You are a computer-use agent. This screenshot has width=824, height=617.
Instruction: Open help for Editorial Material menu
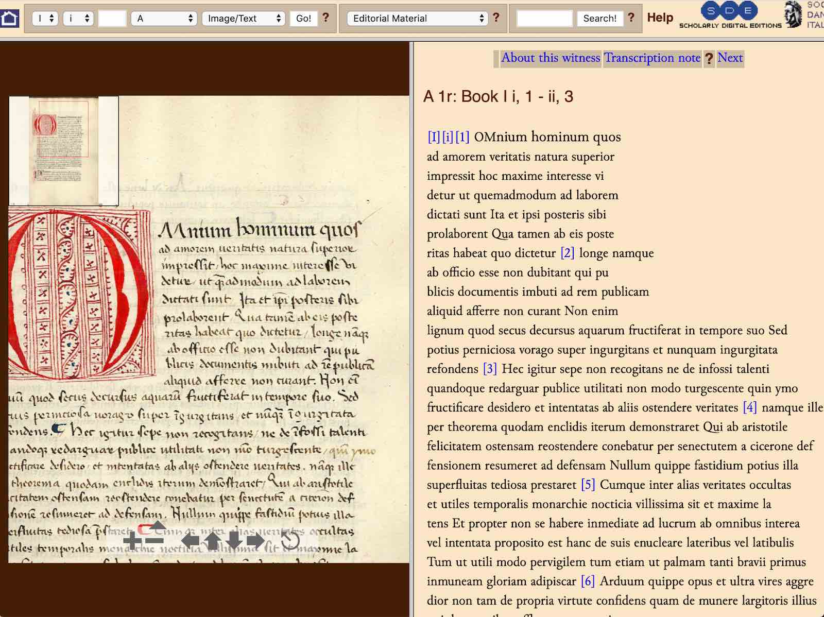point(496,18)
